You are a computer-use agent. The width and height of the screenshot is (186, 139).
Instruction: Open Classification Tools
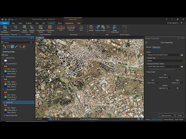50,29
